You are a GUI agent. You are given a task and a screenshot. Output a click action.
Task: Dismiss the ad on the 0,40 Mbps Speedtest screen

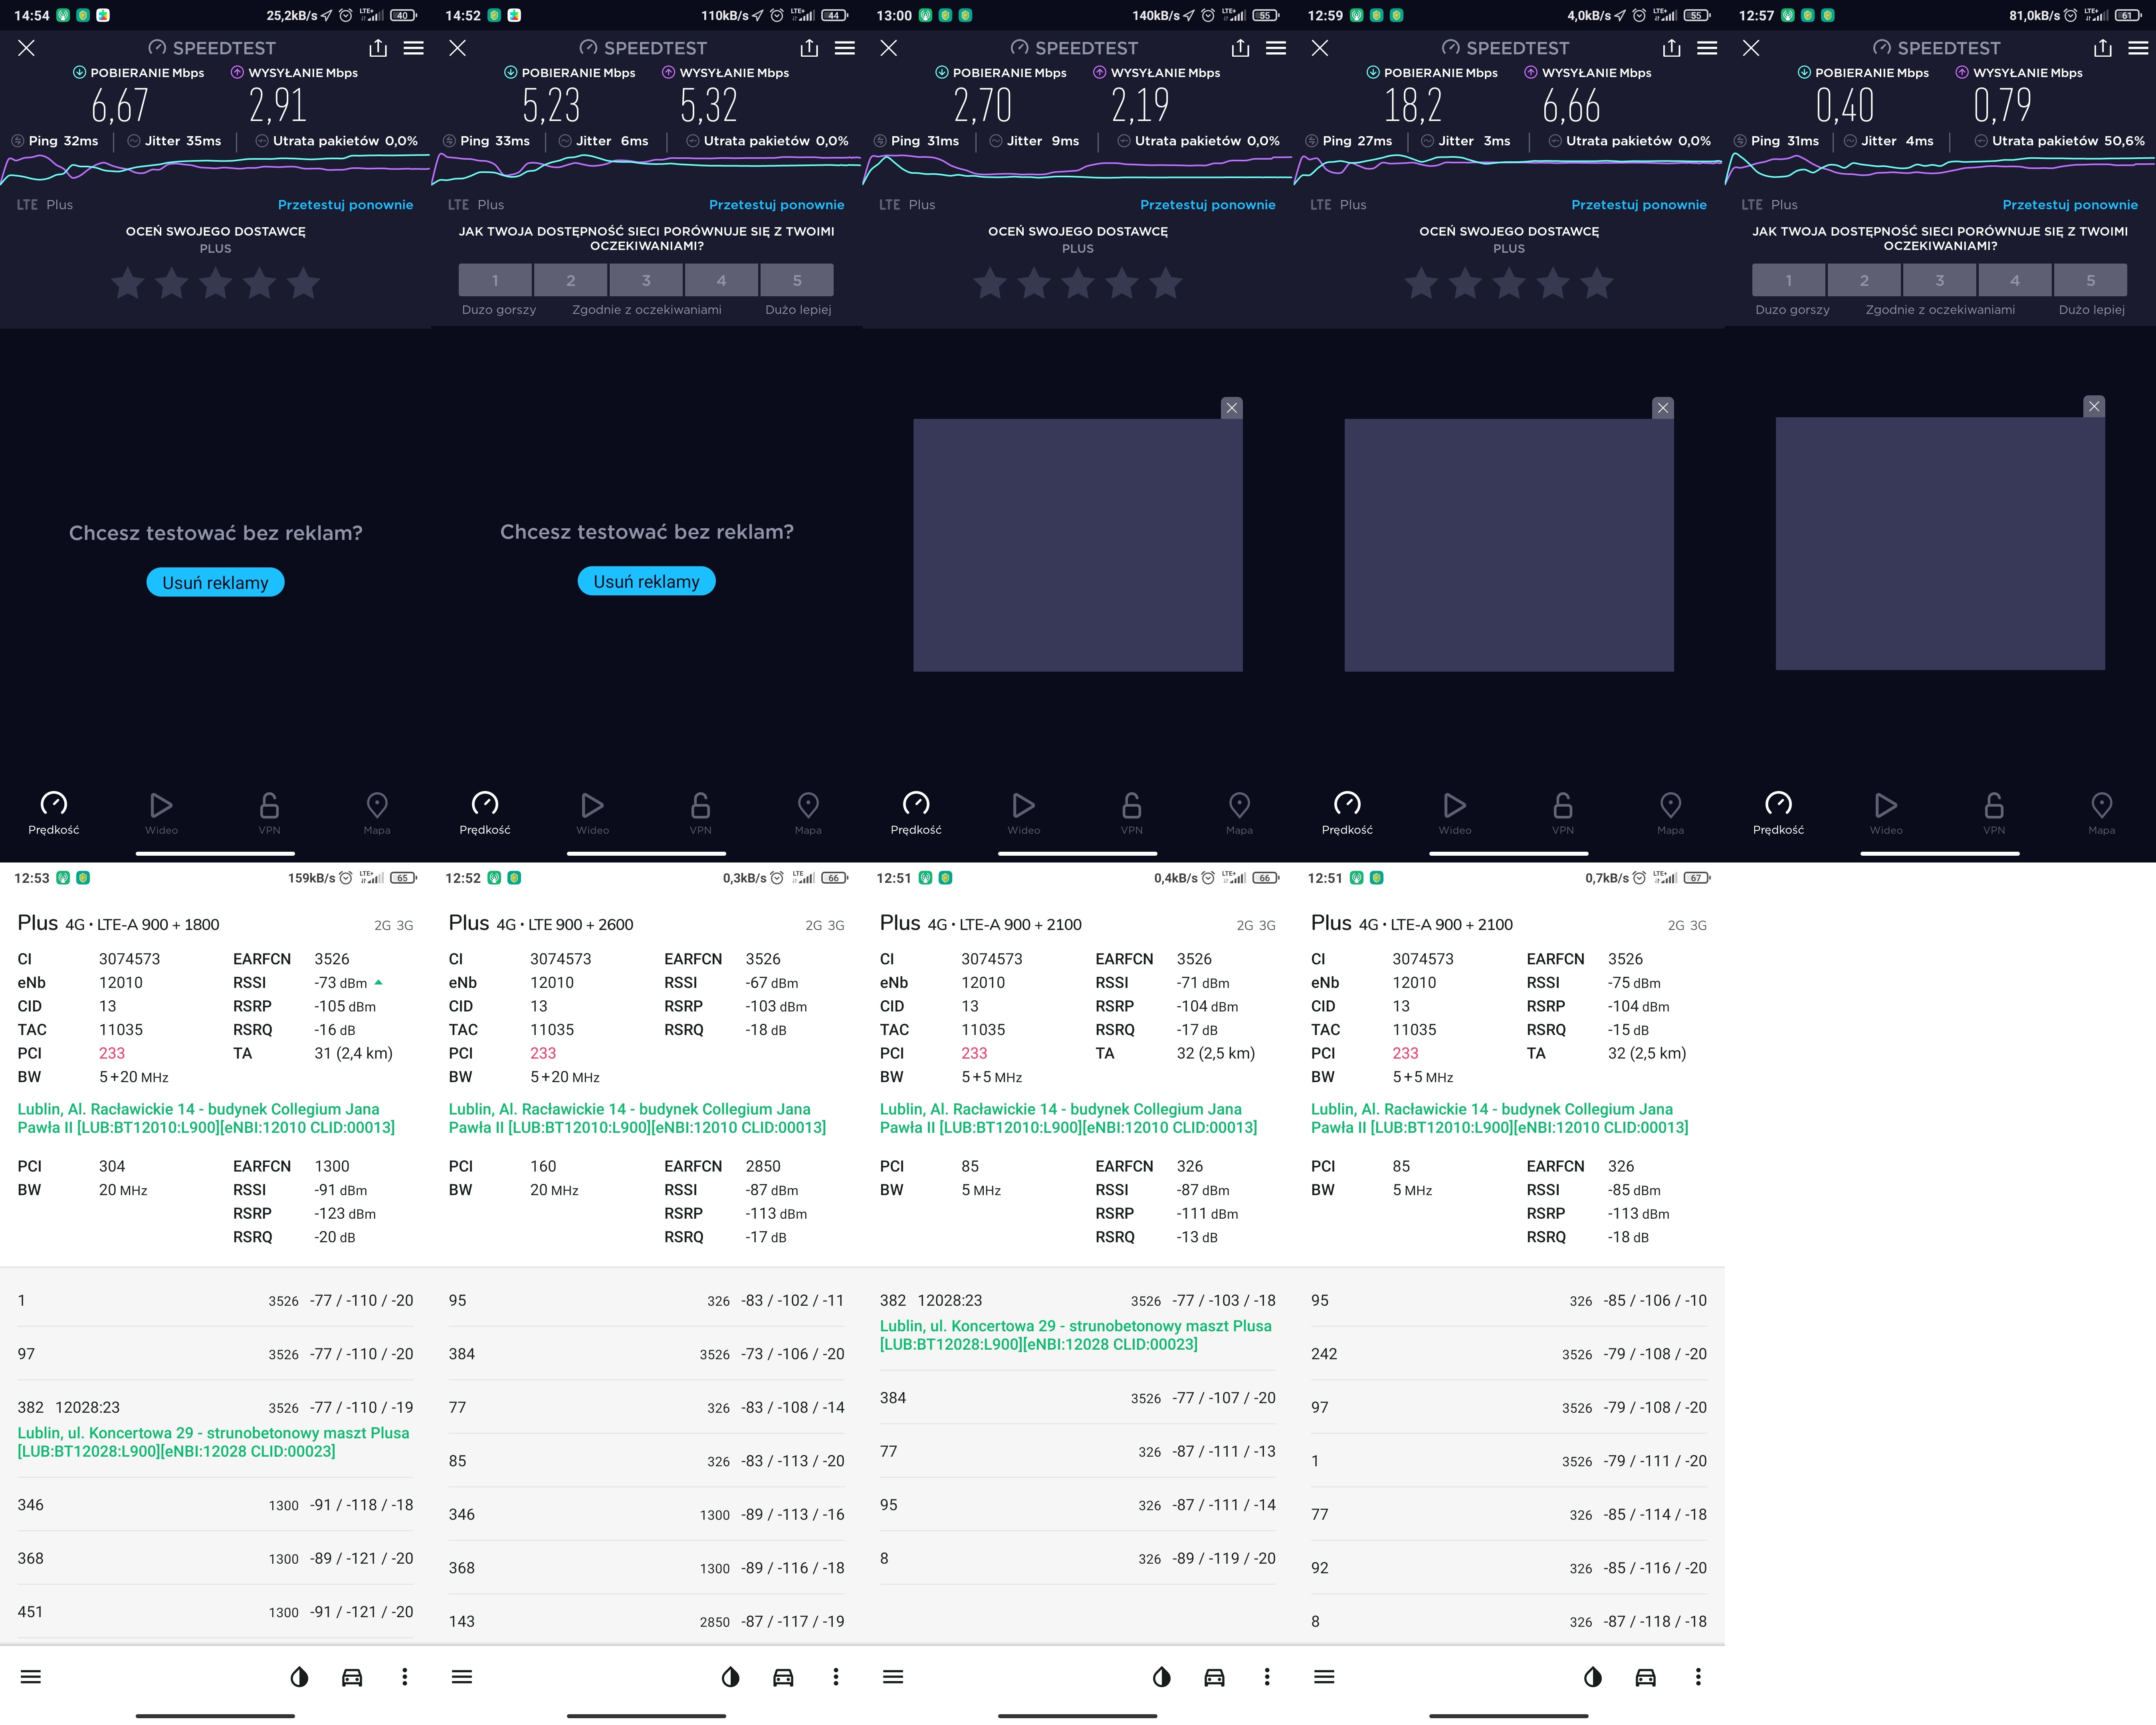[2094, 407]
